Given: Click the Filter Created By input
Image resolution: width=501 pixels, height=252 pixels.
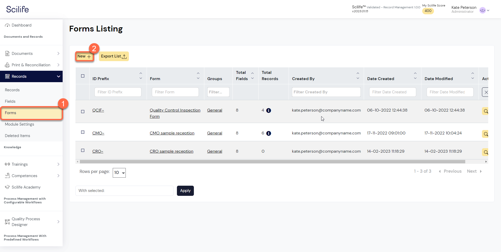Looking at the screenshot, I should click(x=326, y=92).
